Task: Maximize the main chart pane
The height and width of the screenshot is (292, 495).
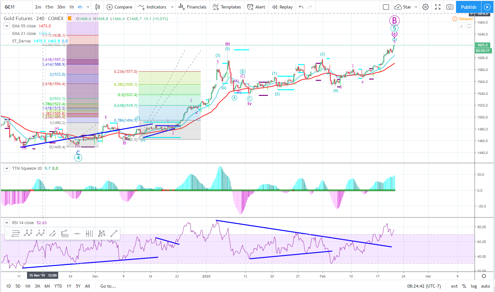Action: [x=469, y=26]
